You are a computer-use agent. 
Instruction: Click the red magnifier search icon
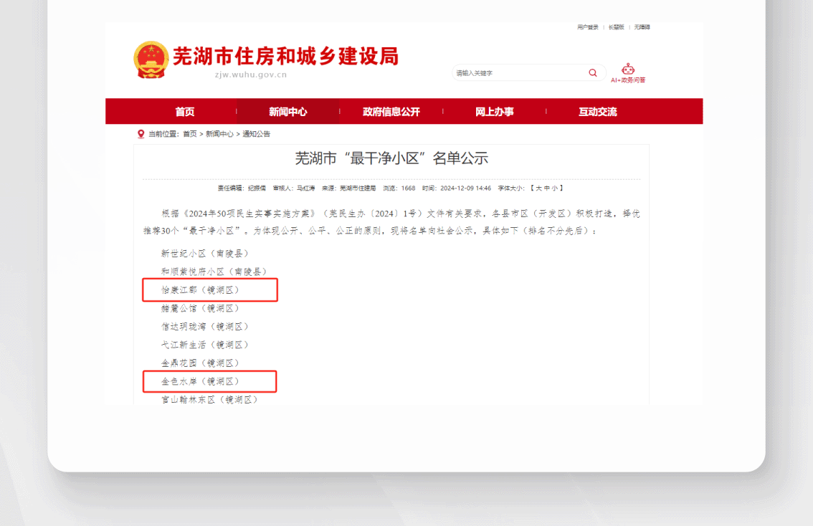(x=593, y=72)
